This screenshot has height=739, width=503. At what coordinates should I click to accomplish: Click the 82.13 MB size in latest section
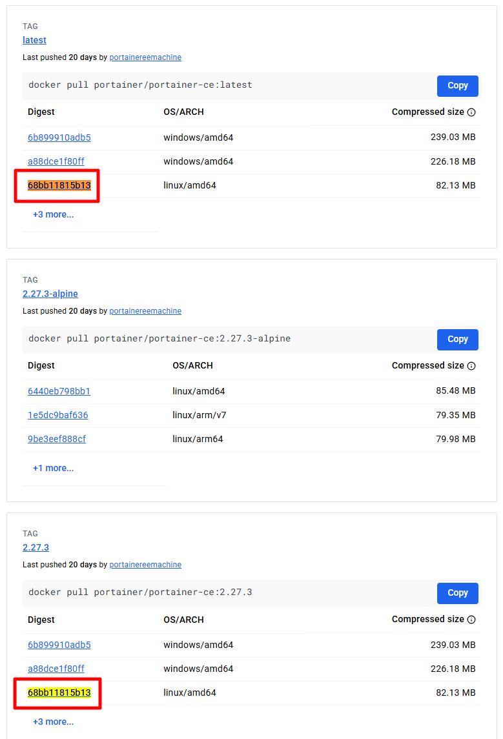pyautogui.click(x=456, y=185)
